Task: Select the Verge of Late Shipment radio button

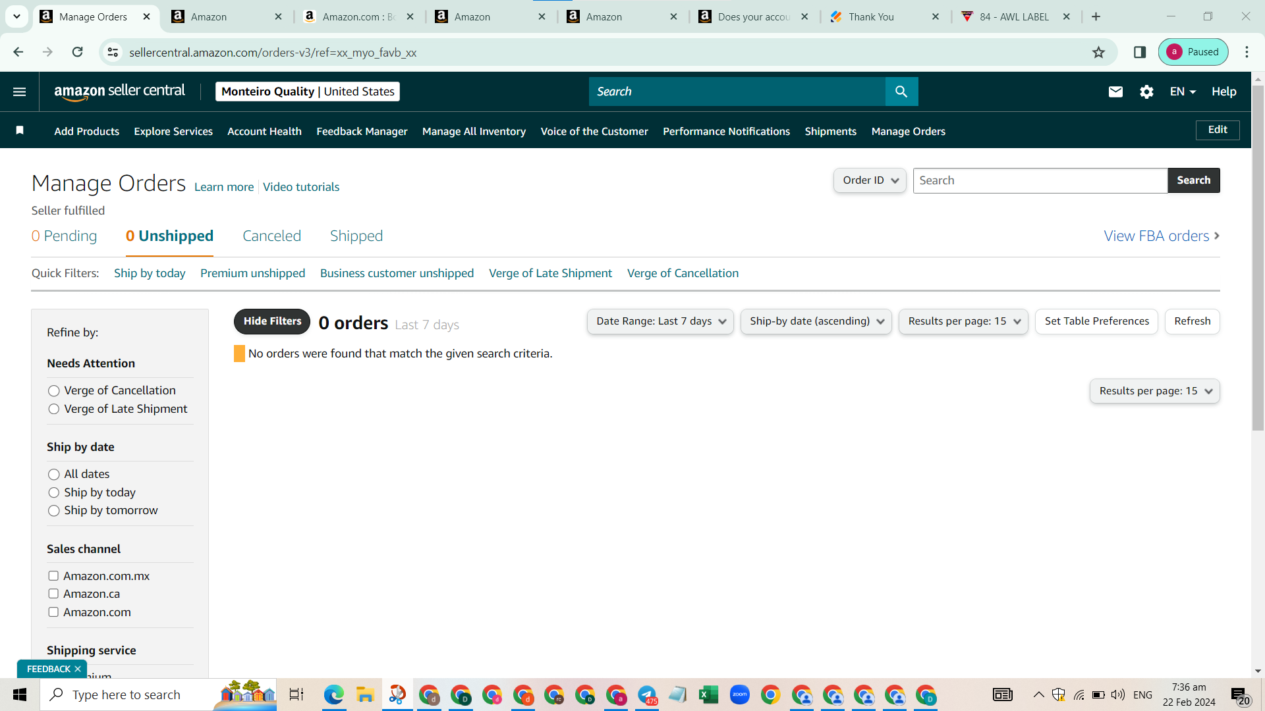Action: click(x=54, y=409)
